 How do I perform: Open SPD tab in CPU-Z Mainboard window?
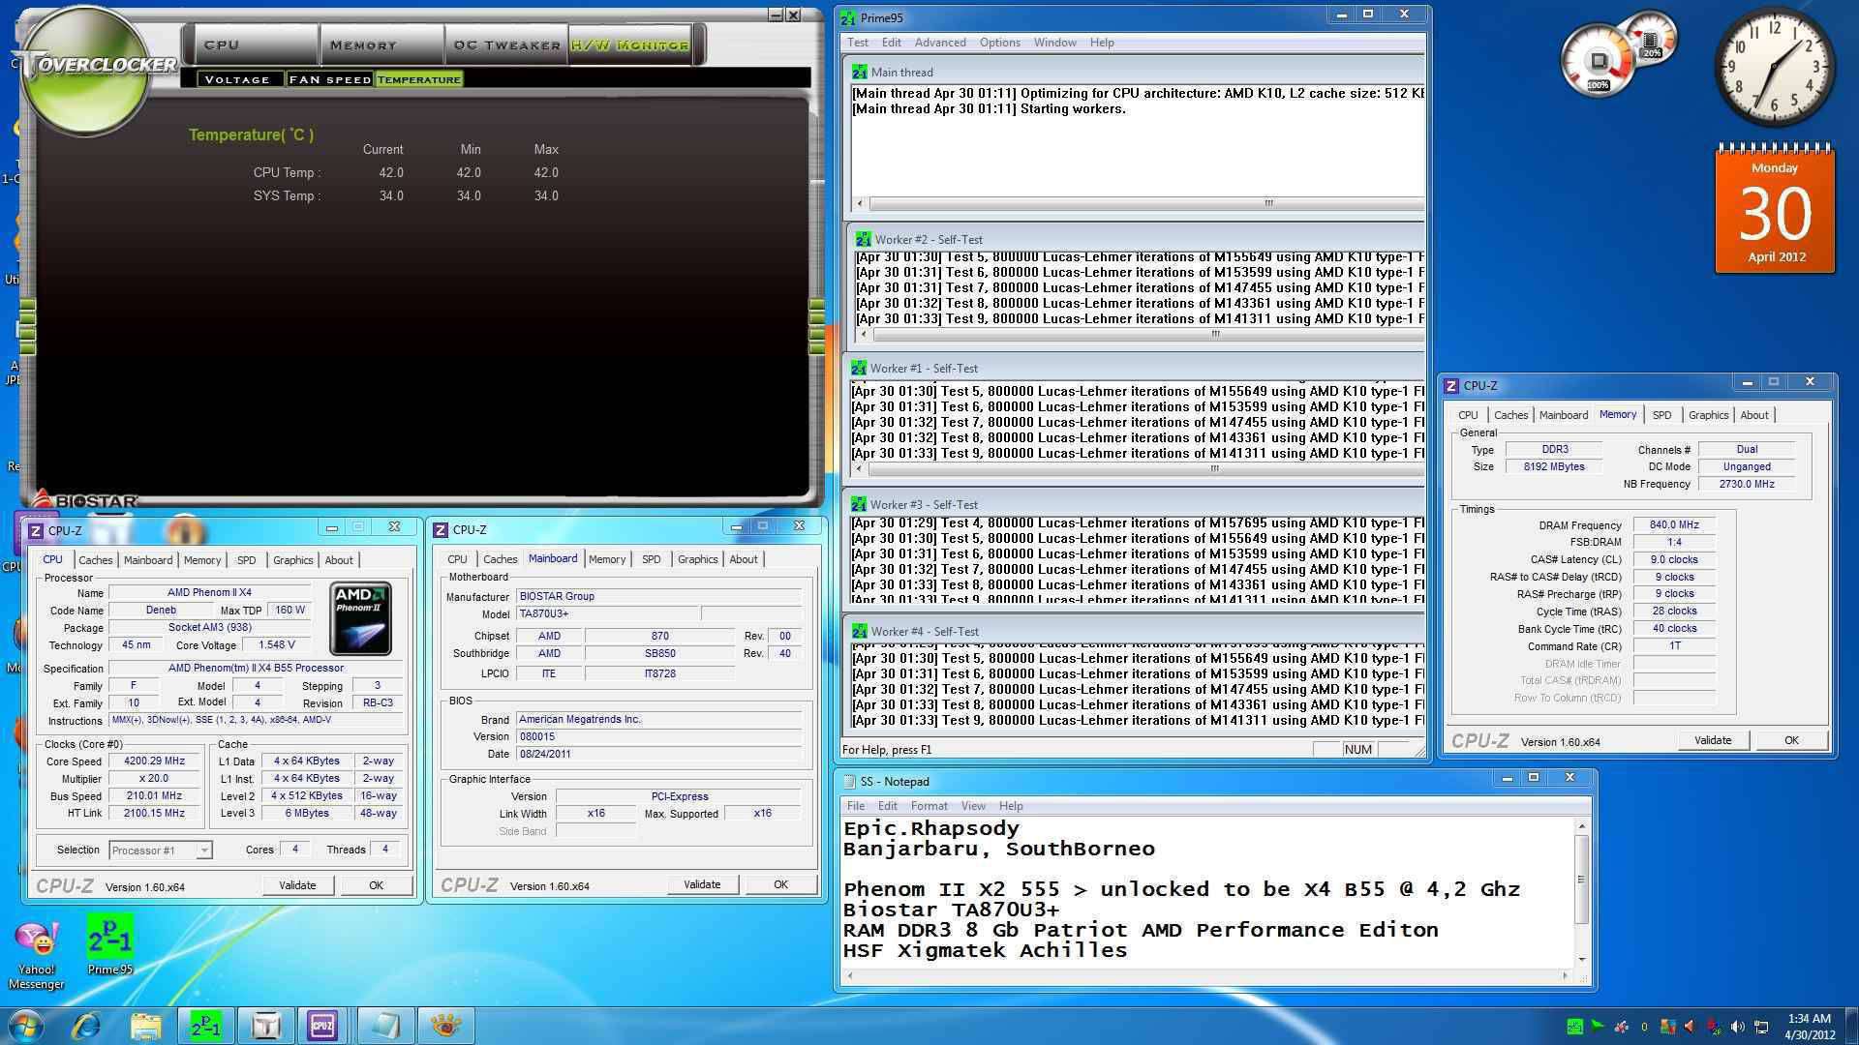652,559
